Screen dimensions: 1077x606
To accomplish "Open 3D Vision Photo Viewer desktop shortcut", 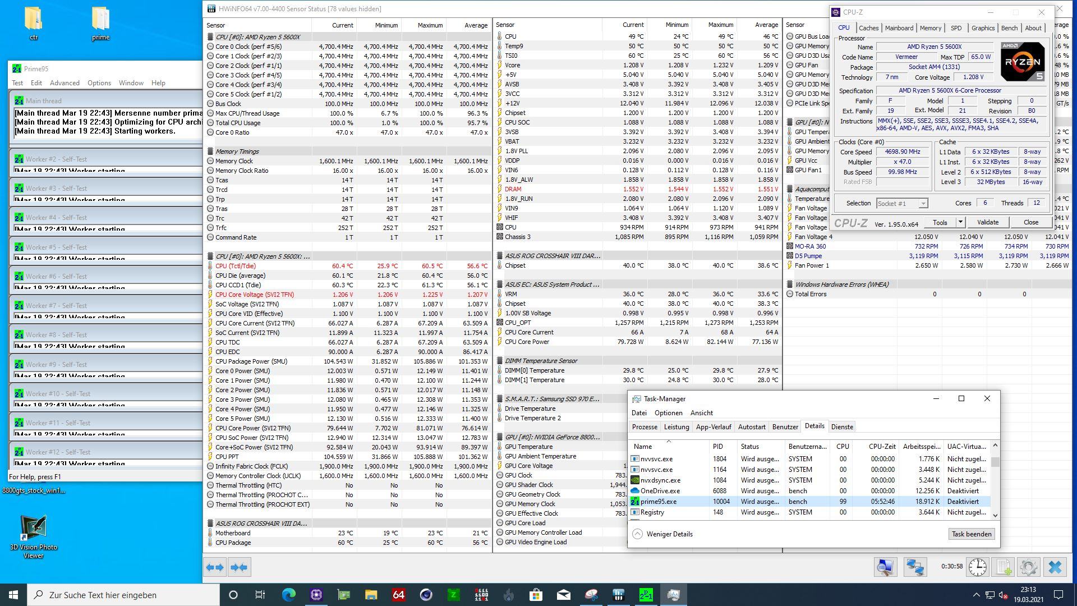I will tap(34, 537).
